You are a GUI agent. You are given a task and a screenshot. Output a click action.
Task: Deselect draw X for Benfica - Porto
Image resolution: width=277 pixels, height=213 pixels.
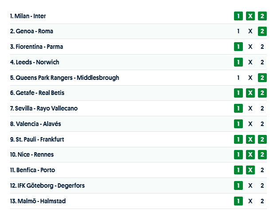coord(250,170)
